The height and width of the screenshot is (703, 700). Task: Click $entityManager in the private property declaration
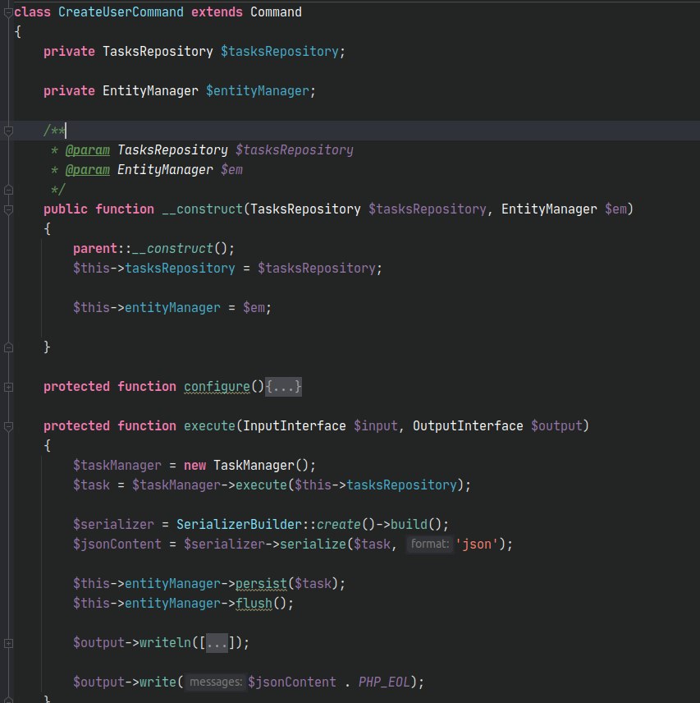click(x=258, y=91)
